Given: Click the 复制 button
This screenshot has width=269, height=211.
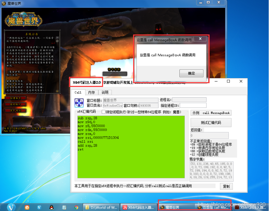Looking at the screenshot, I should 226,186.
